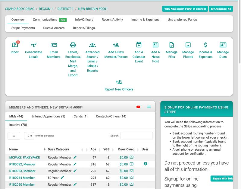Image resolution: width=241 pixels, height=189 pixels.
Task: Click the Consolidate Locals icon
Action: pyautogui.click(x=33, y=45)
